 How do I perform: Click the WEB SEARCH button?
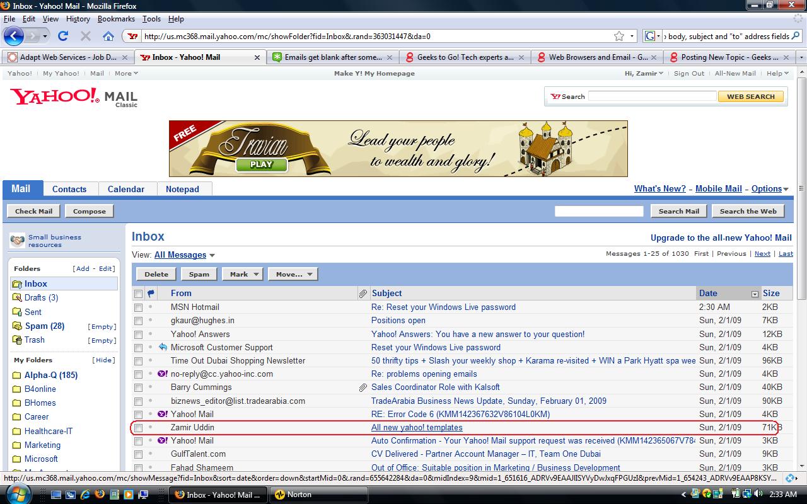coord(751,96)
